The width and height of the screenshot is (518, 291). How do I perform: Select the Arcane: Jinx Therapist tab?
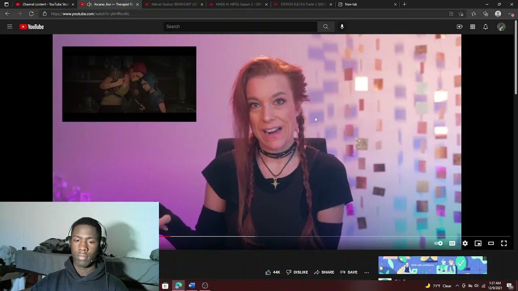(110, 4)
